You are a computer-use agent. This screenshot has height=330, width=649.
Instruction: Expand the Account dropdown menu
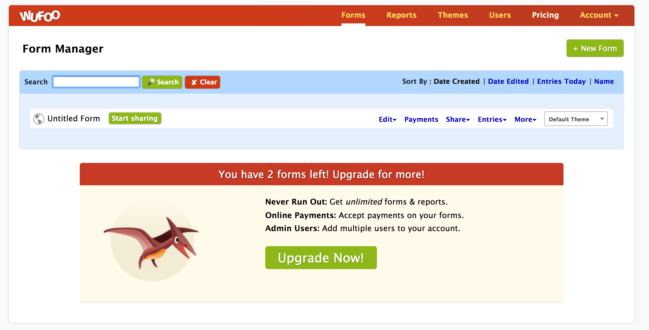pos(599,15)
